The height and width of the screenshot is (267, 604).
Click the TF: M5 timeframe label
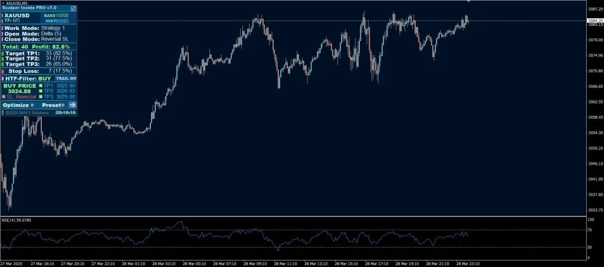point(12,21)
